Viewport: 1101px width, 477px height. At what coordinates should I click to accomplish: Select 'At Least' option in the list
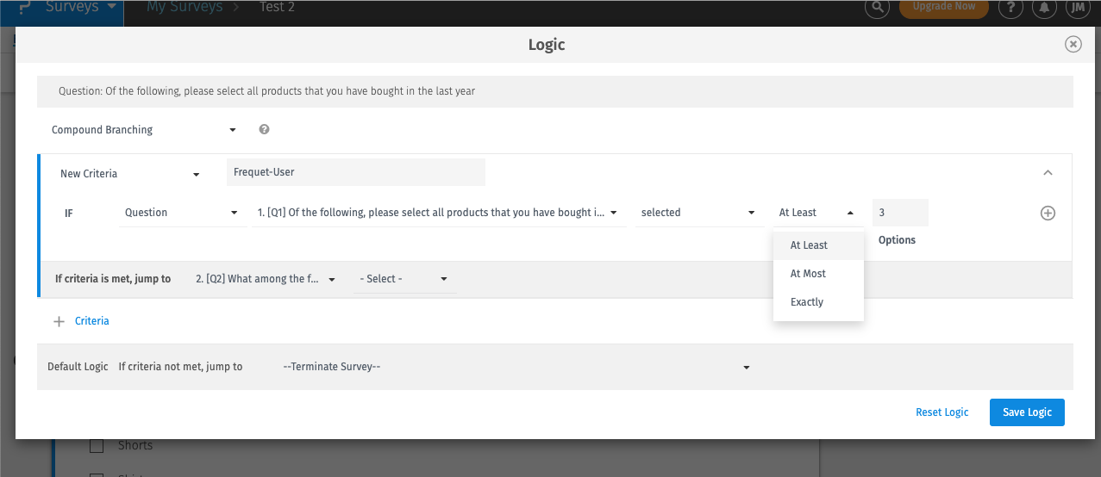(809, 245)
